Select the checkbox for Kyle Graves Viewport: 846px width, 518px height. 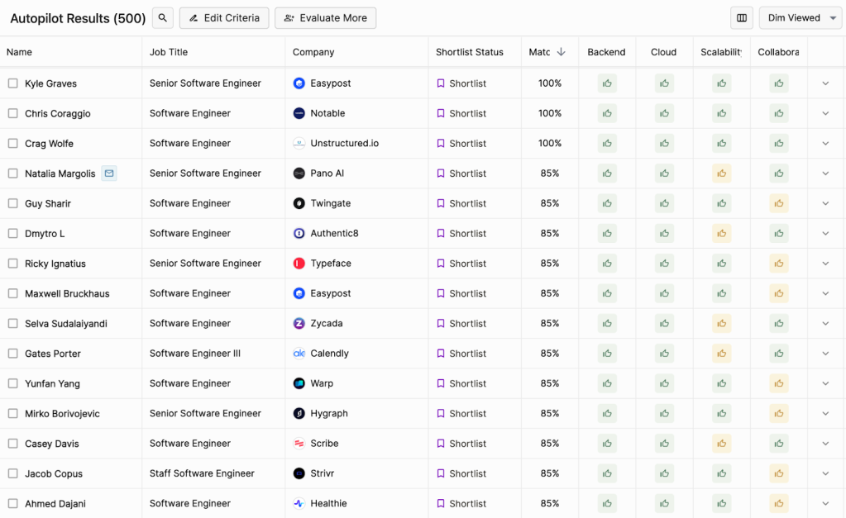pos(13,83)
